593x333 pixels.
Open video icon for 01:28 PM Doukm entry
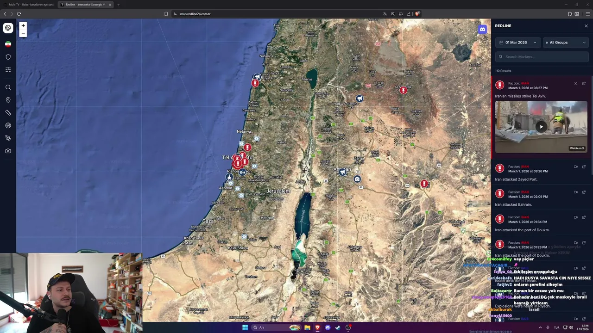pos(576,243)
